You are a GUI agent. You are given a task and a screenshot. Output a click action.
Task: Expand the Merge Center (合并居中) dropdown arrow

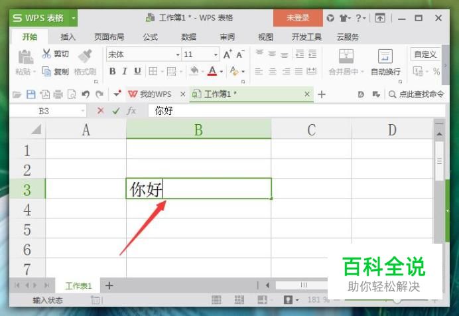click(362, 72)
